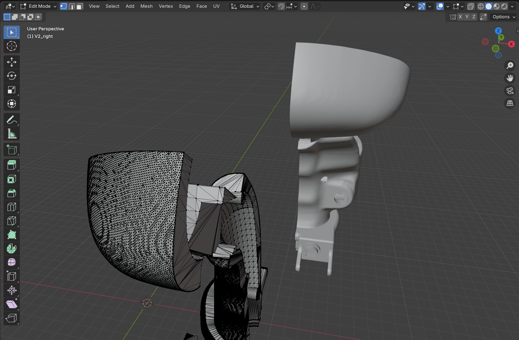The image size is (519, 340).
Task: Select the Annotate pencil tool
Action: point(11,120)
